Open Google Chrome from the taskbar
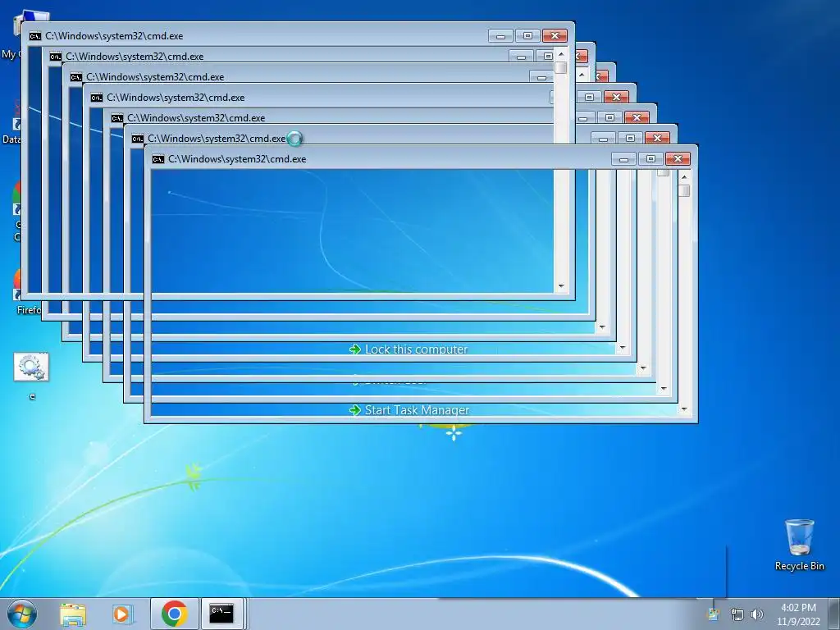Image resolution: width=840 pixels, height=630 pixels. [x=174, y=614]
